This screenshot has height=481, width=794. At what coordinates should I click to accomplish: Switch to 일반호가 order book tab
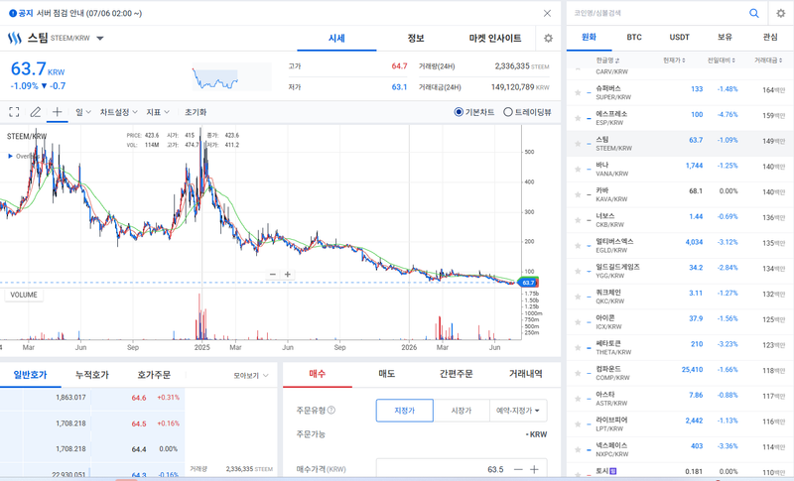31,375
